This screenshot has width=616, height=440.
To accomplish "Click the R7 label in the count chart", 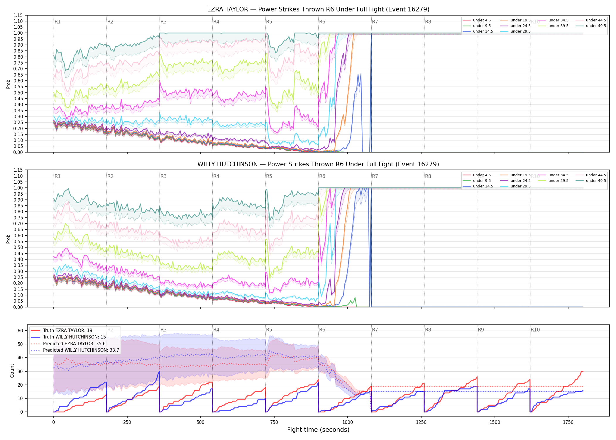I will click(x=375, y=330).
